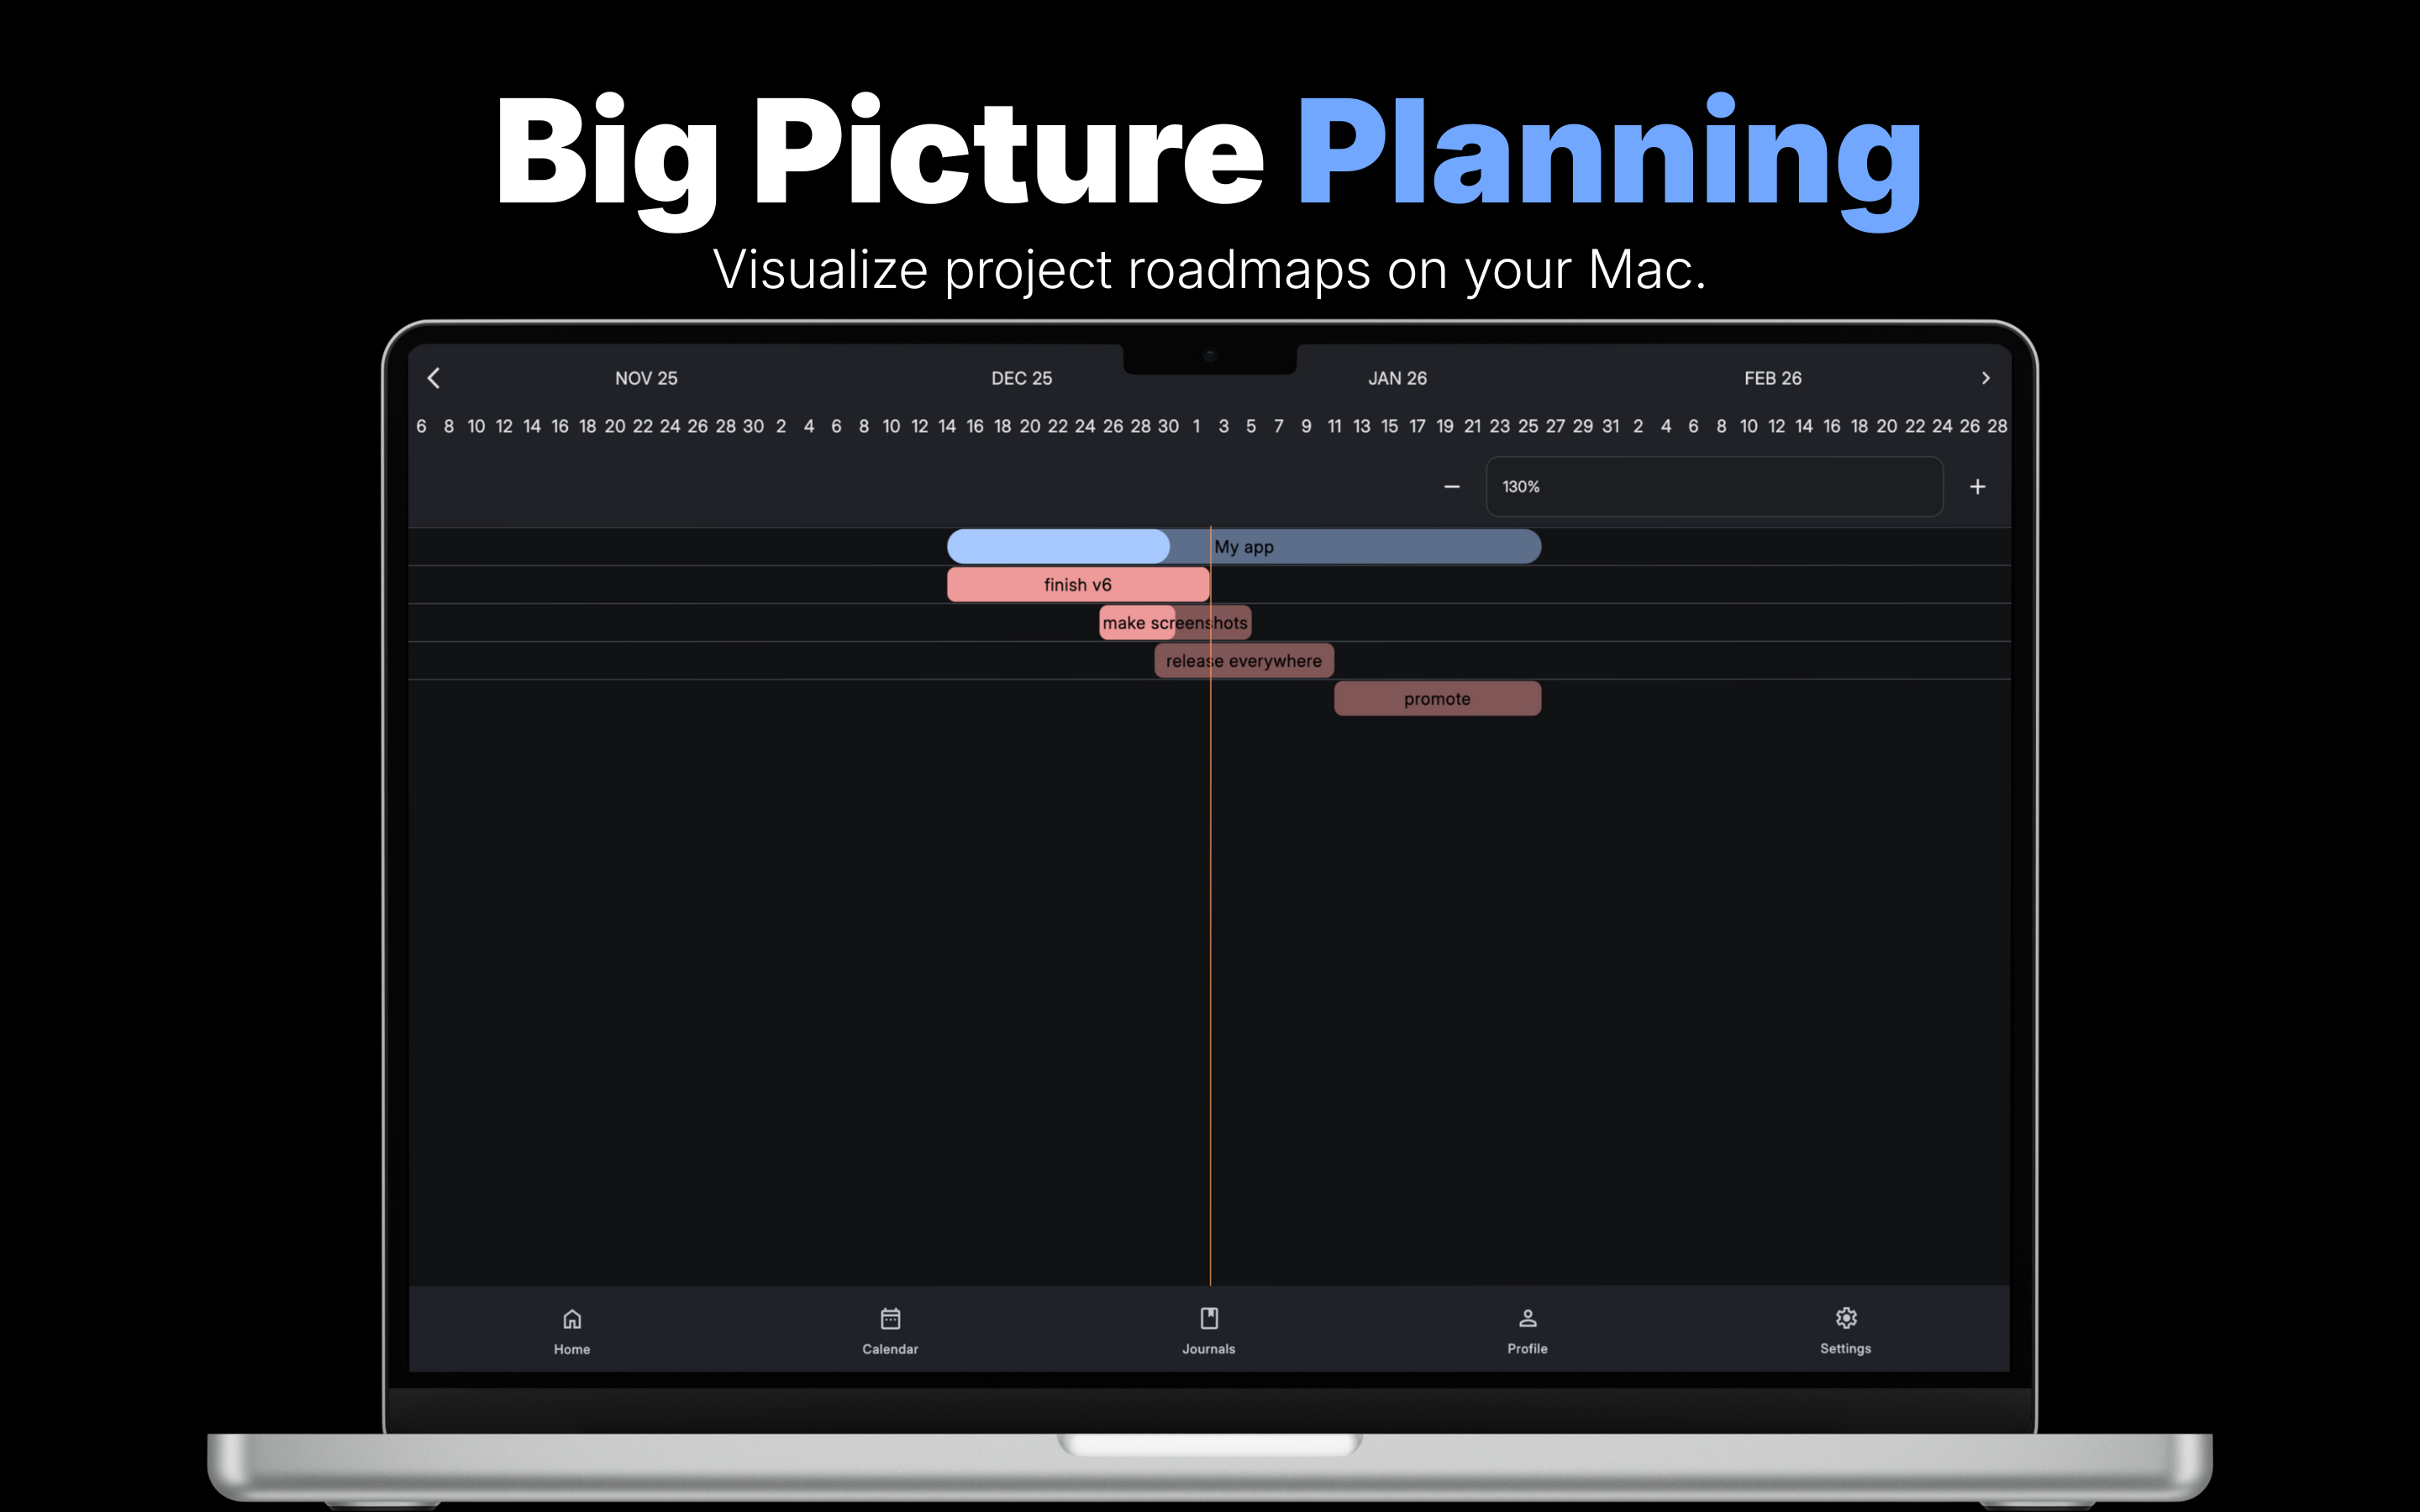The image size is (2420, 1512).
Task: Select the promote task bar
Action: tap(1437, 699)
